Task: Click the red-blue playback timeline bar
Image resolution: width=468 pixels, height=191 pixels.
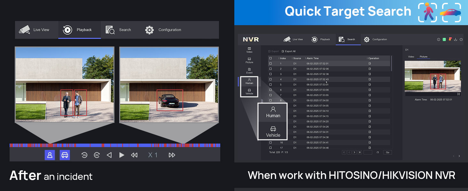Action: point(115,145)
